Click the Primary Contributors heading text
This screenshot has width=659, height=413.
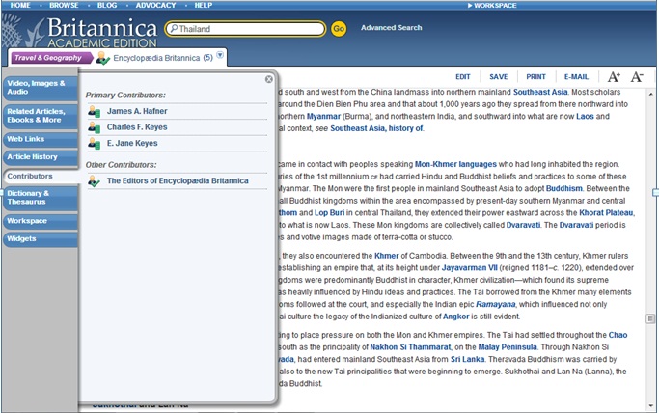(125, 96)
